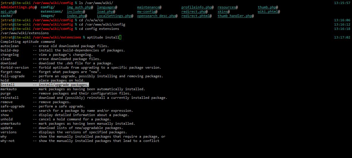Click the AdminSettings.php file name
352x158 pixels.
point(18,7)
